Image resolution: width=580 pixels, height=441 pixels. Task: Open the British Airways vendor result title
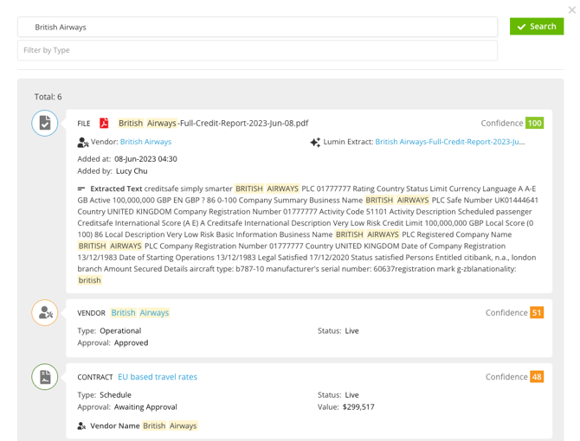coord(140,313)
